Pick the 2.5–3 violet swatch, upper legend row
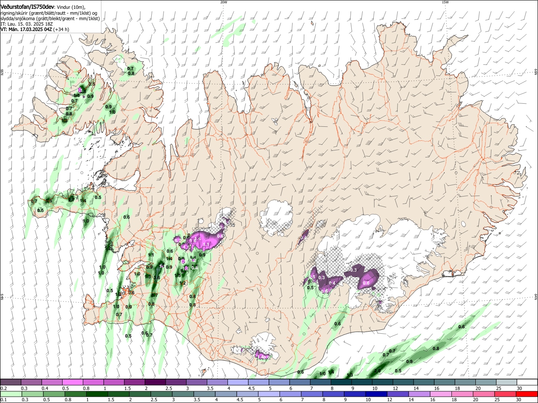This screenshot has width=538, height=403. tap(176, 382)
